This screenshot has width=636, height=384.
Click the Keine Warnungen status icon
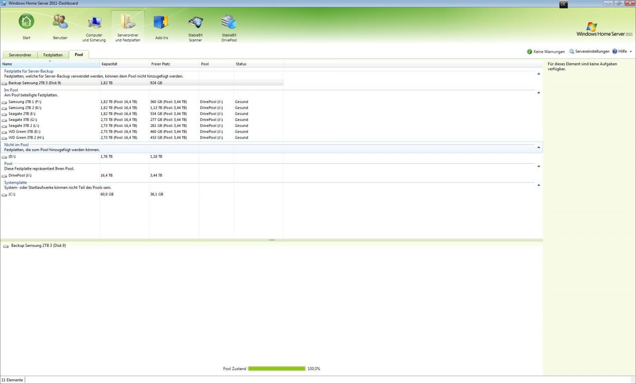click(x=529, y=52)
